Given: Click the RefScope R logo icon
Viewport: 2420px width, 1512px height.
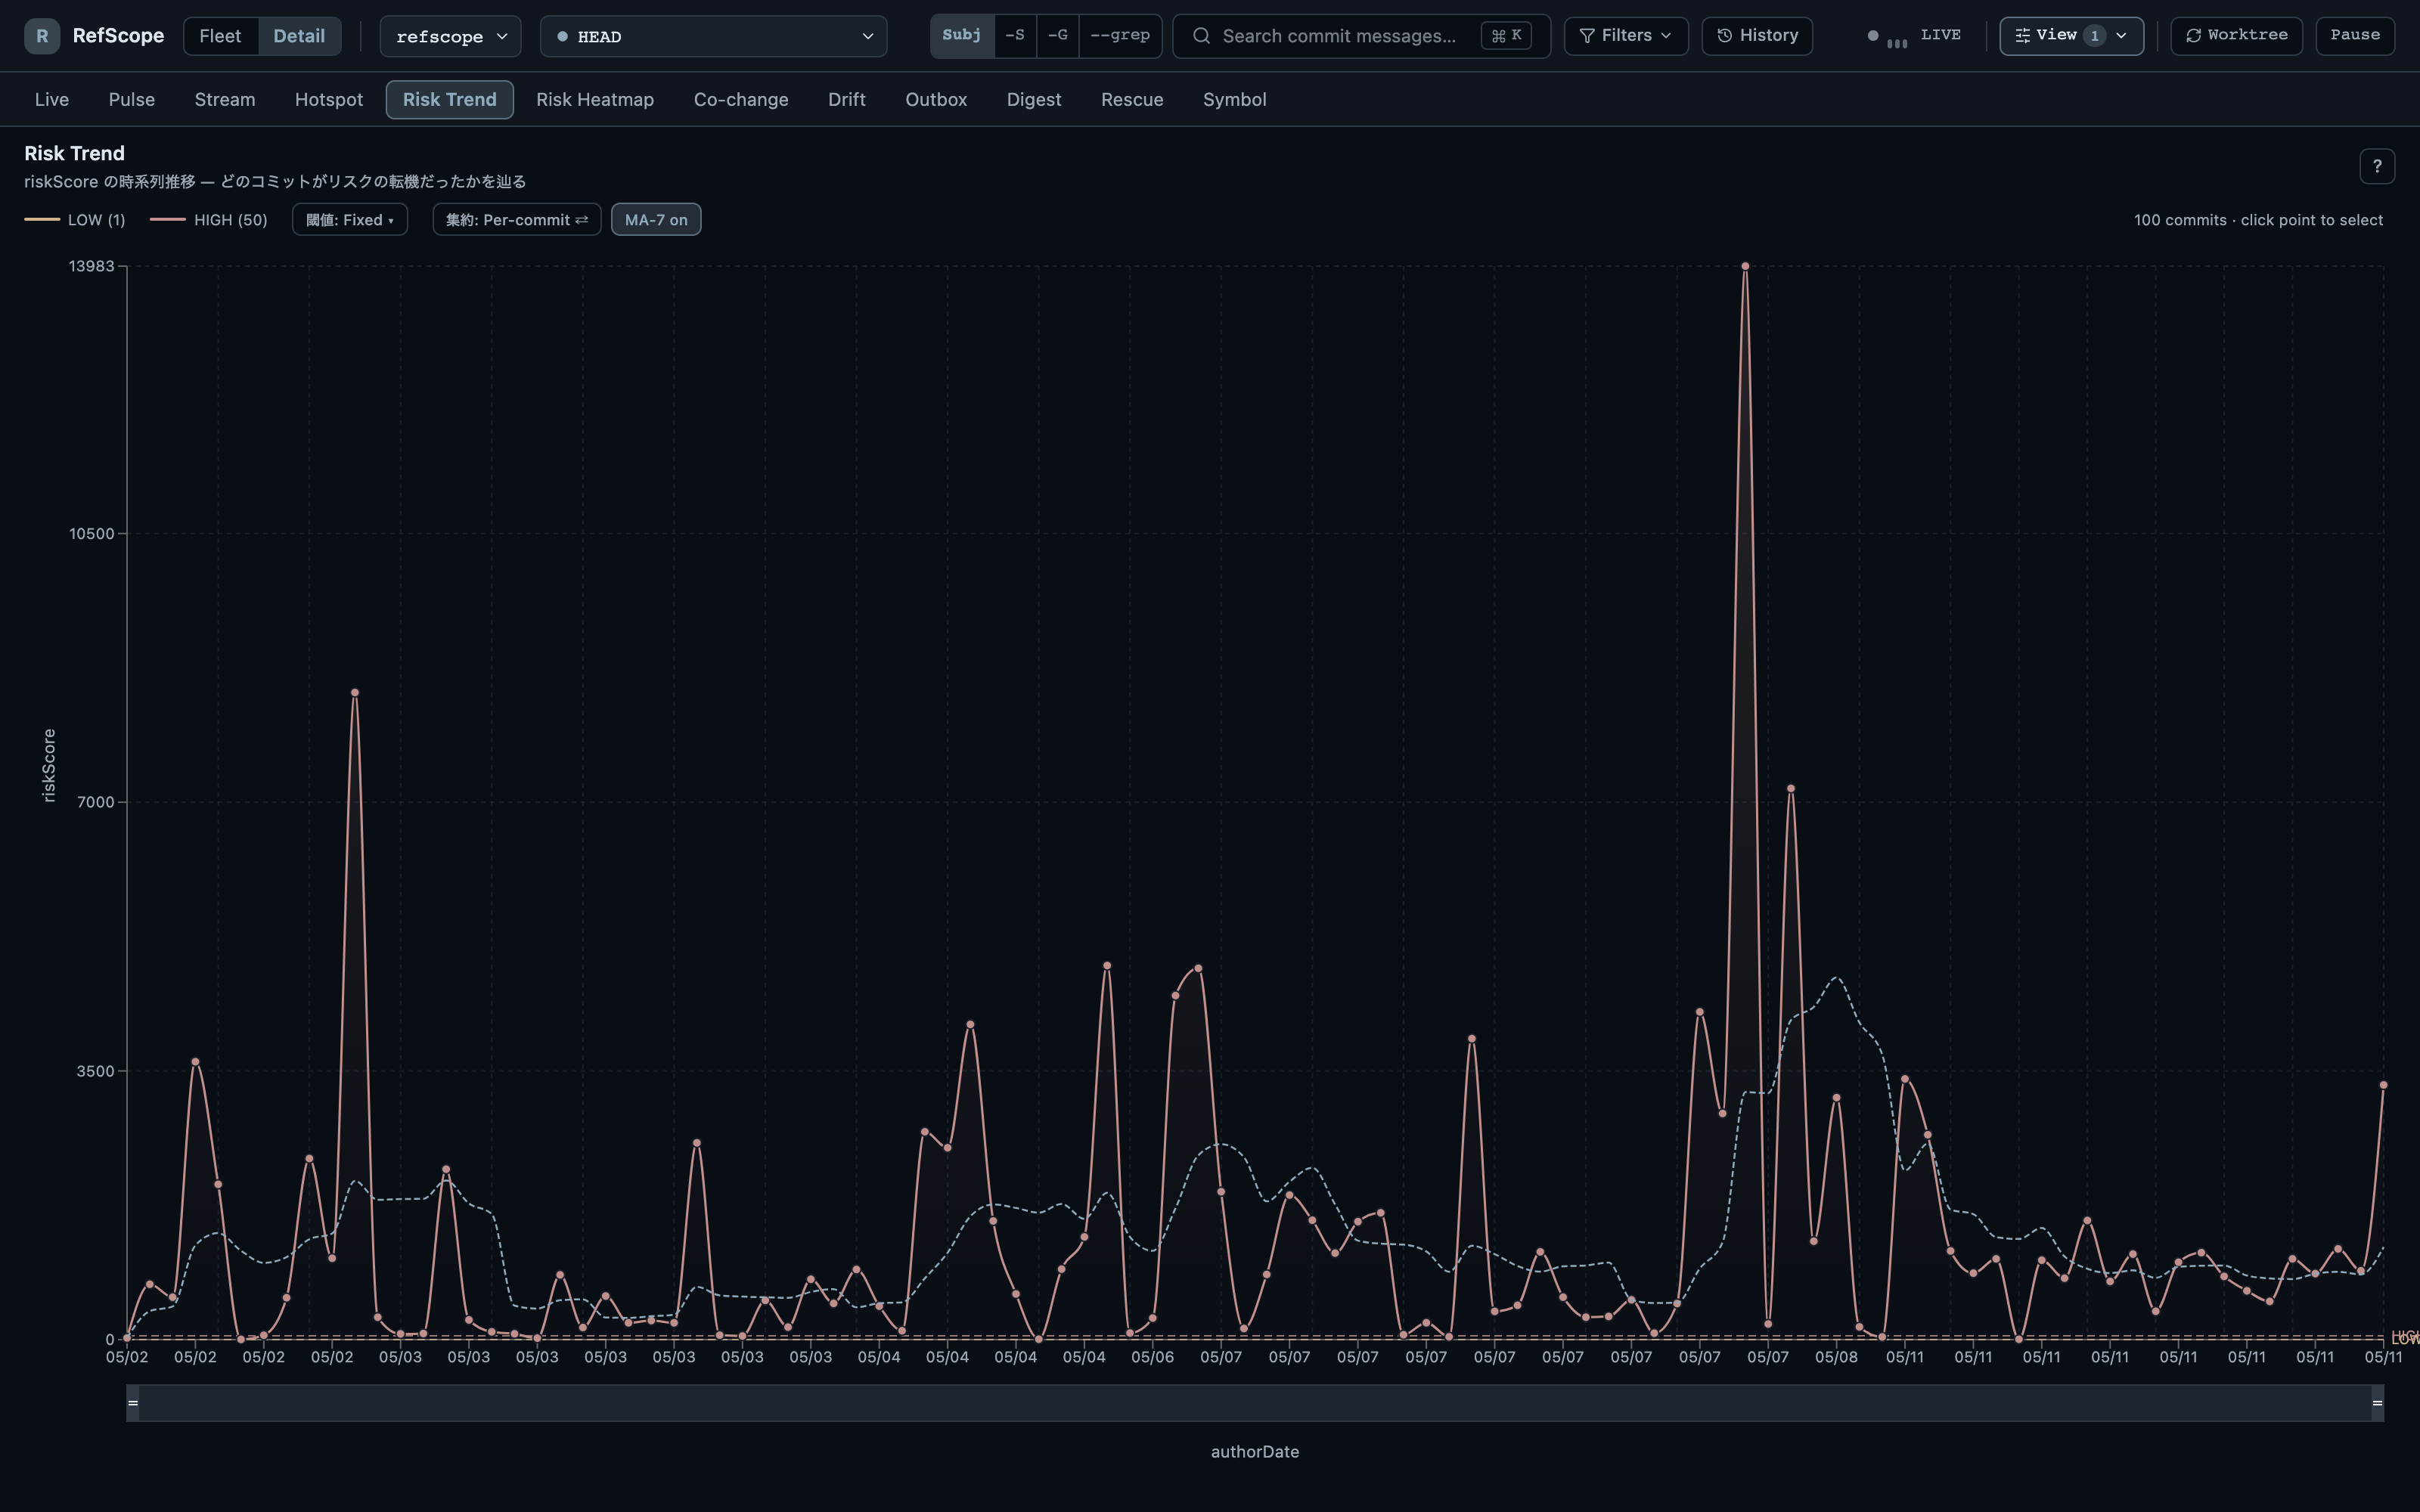Looking at the screenshot, I should coord(42,36).
